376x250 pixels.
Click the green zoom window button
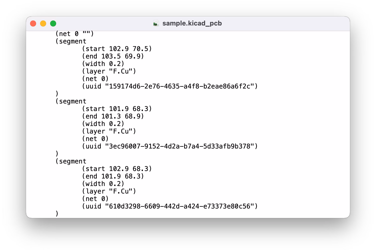click(x=53, y=23)
